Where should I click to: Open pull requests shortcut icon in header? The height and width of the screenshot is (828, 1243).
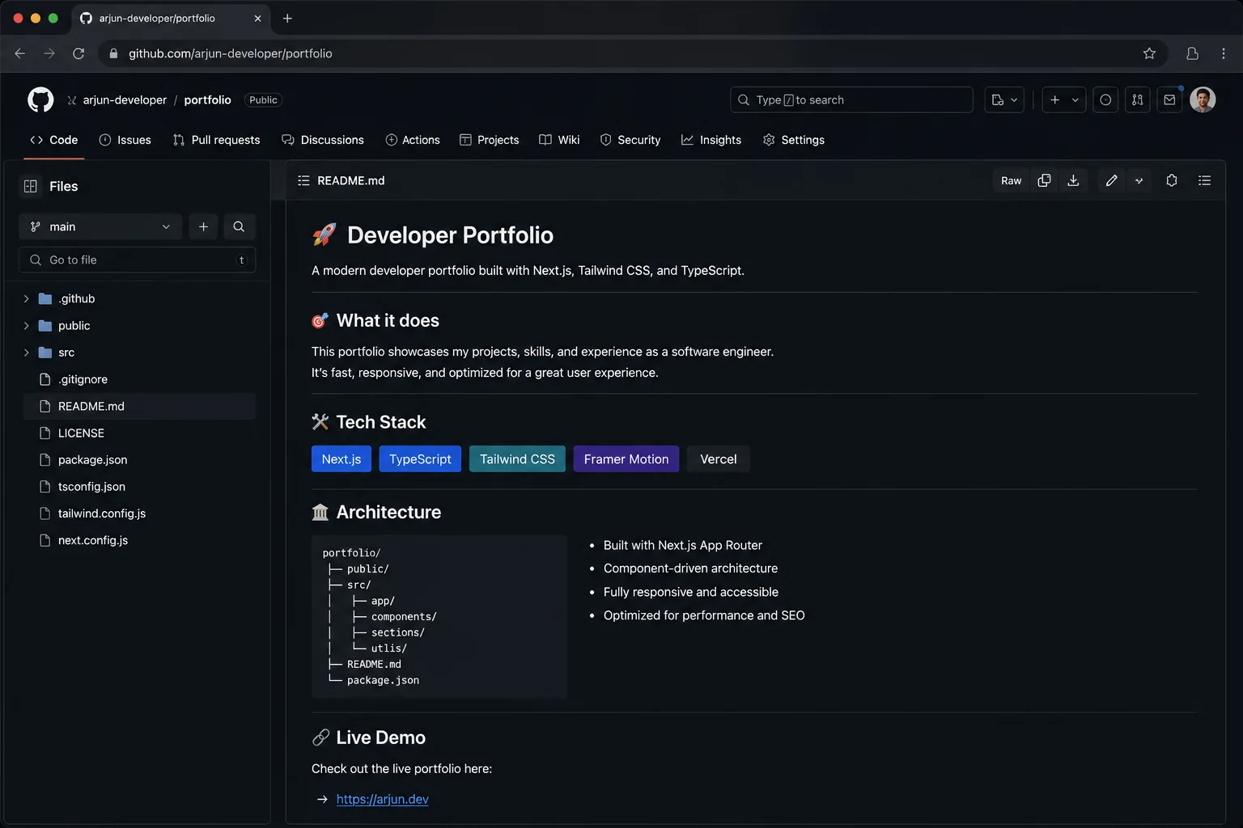[1138, 99]
